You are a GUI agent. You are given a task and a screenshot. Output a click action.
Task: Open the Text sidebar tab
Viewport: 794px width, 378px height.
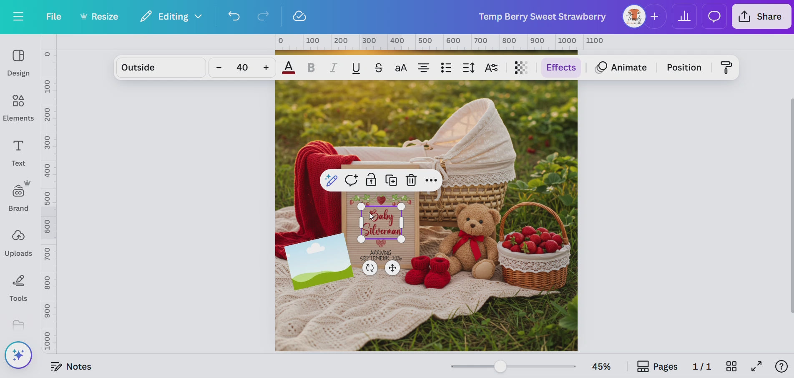[x=18, y=153]
